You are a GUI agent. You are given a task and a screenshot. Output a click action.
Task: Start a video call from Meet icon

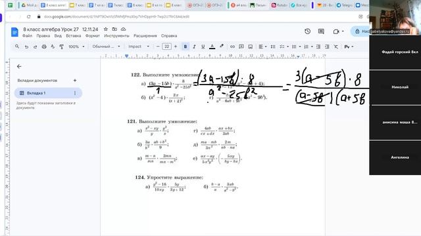pyautogui.click(x=336, y=31)
